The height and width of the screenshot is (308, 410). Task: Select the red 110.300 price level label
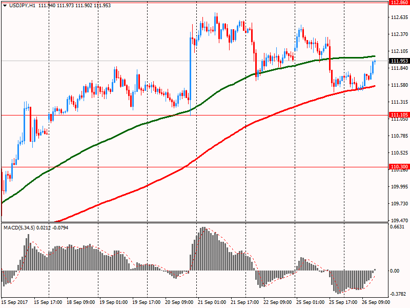click(x=399, y=167)
